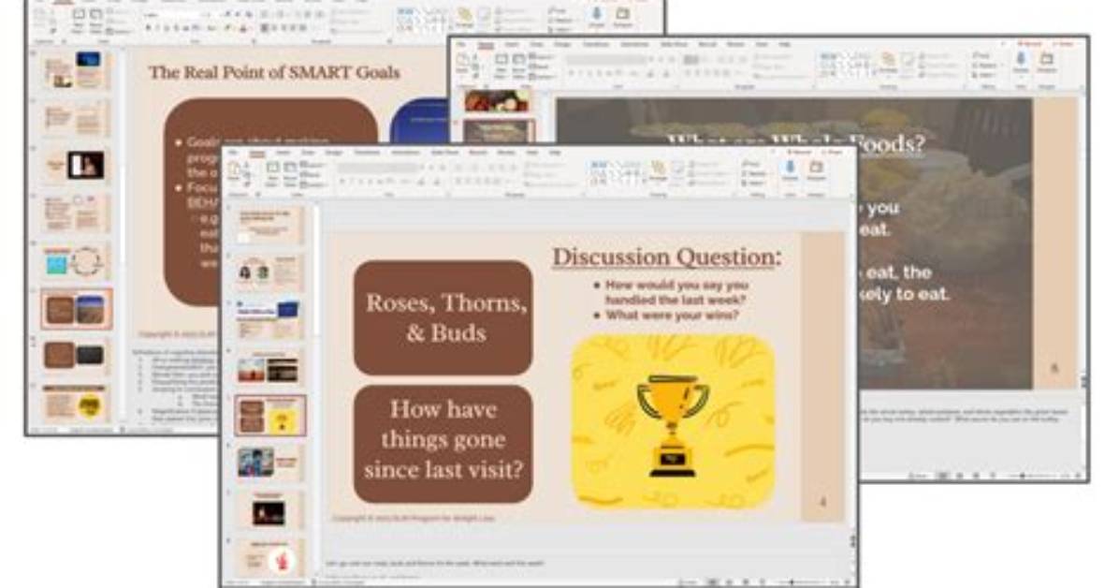Viewport: 1119px width, 588px height.
Task: Click New Slide icon in front window
Action: [272, 173]
